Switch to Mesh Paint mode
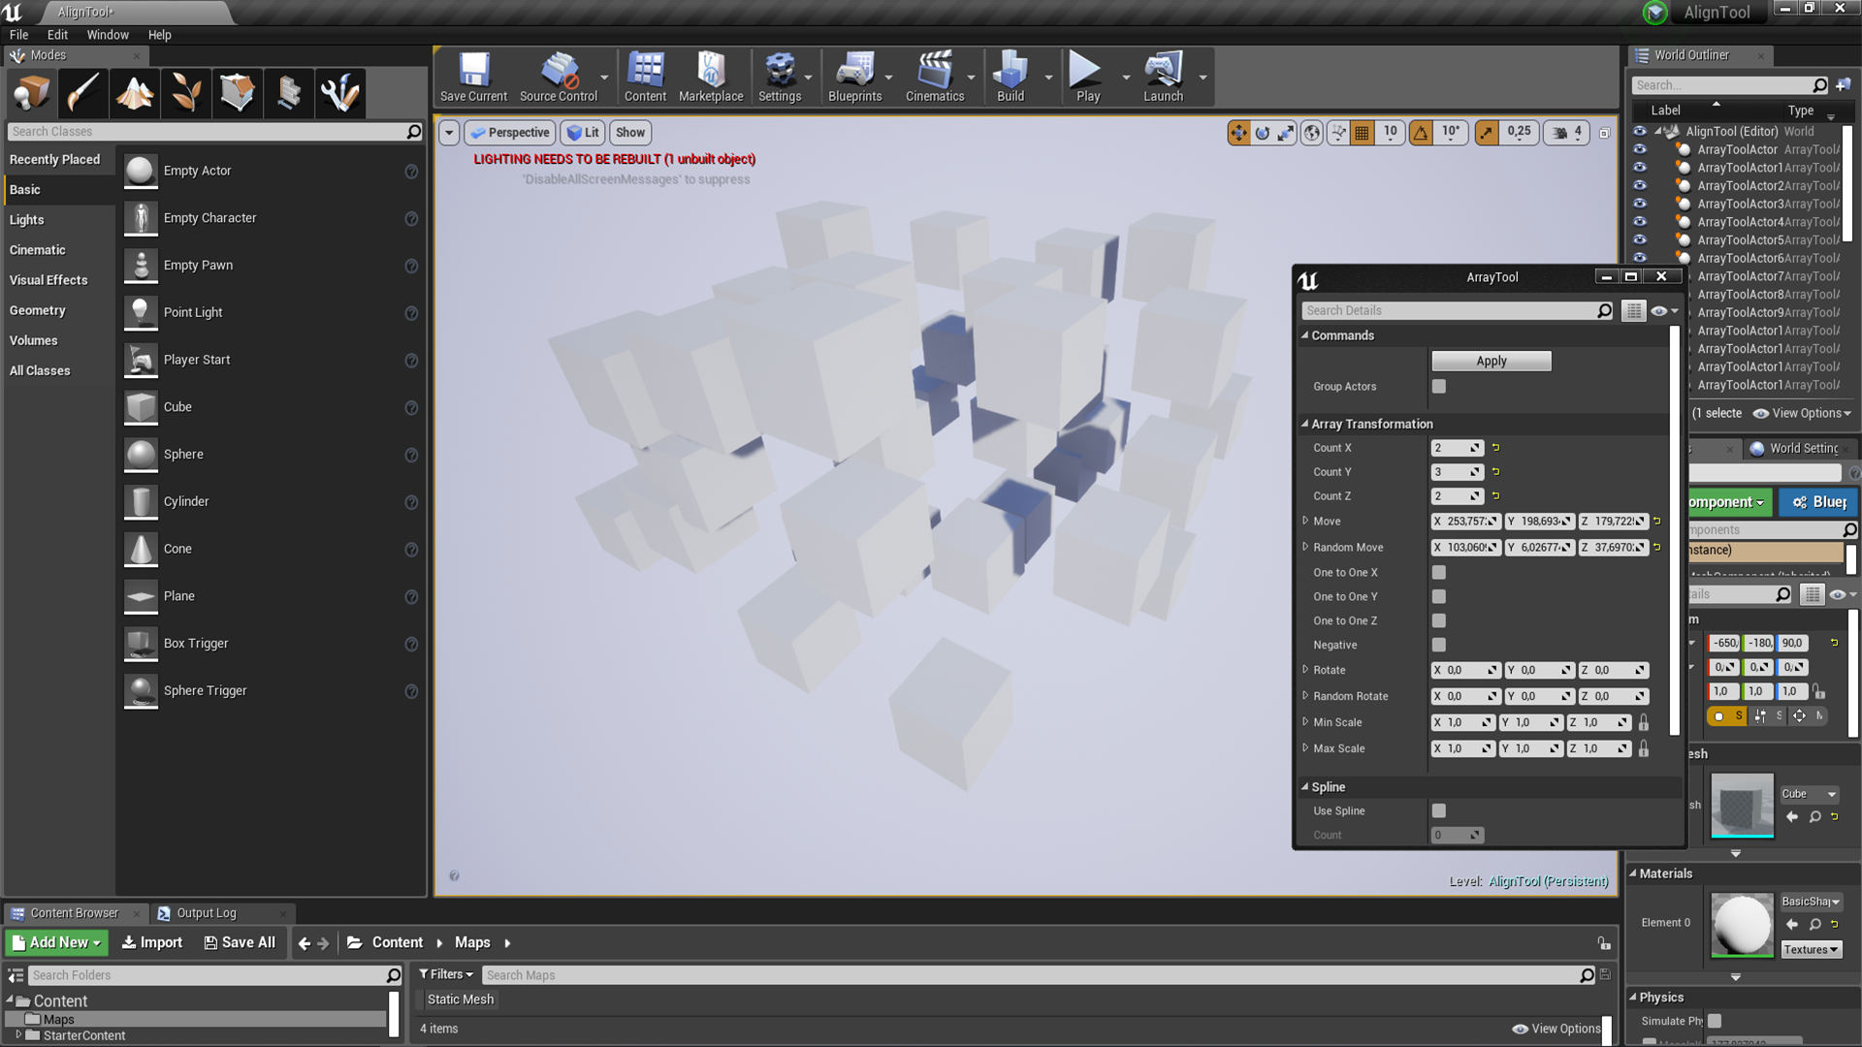 click(83, 93)
